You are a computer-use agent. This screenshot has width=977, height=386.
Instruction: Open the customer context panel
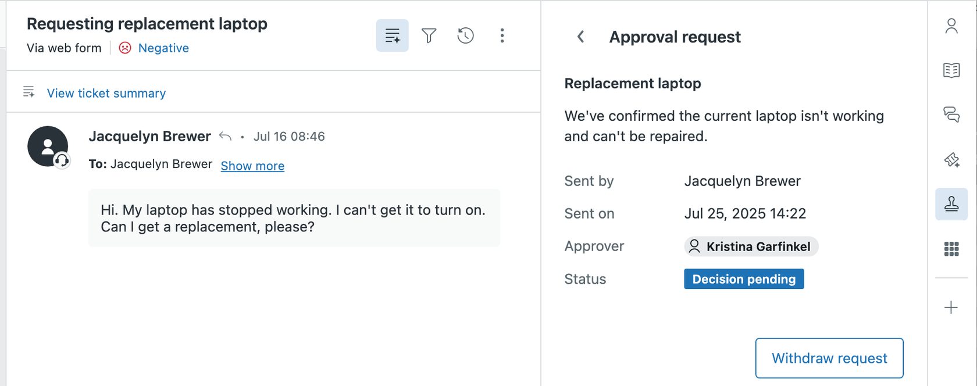[x=951, y=26]
